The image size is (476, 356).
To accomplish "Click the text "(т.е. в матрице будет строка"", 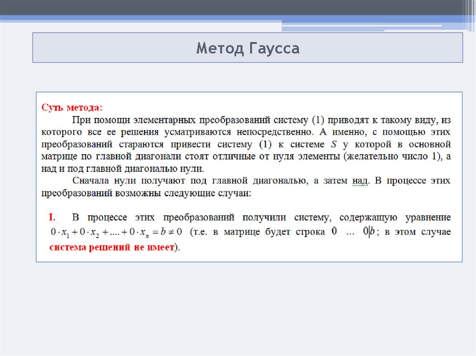I will 258,232.
